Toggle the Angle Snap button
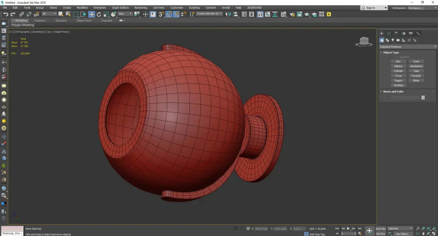438x236 pixels. coord(169,14)
